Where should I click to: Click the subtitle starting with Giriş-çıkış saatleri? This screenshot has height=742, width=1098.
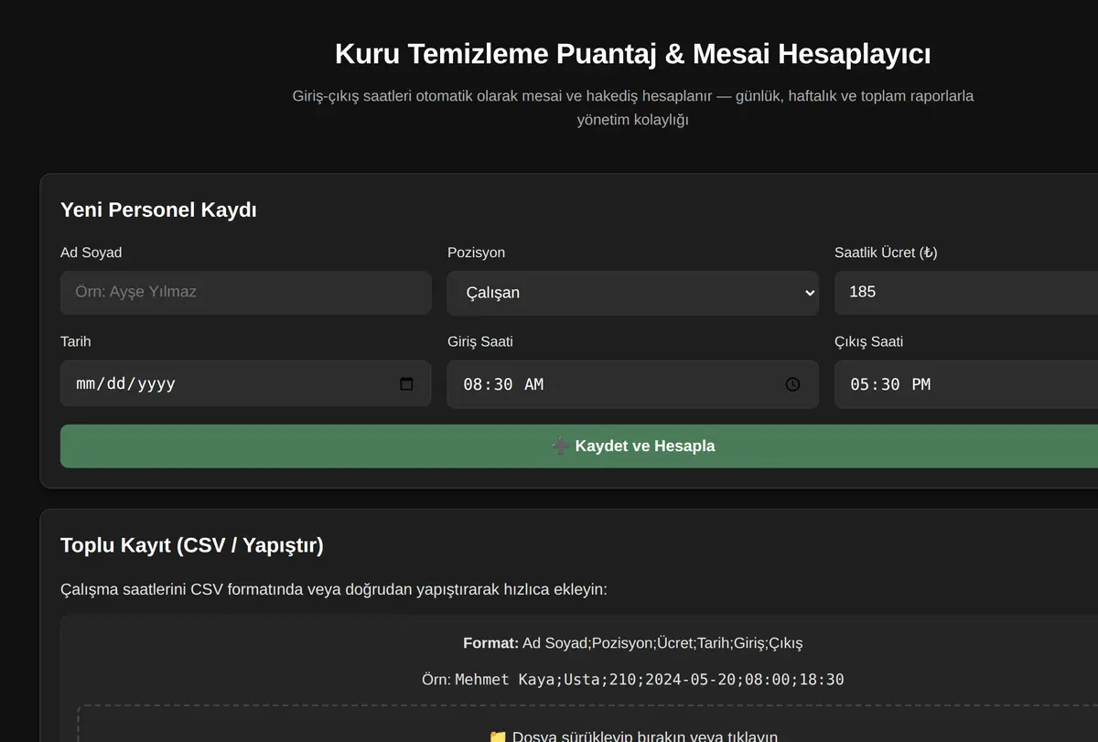633,107
